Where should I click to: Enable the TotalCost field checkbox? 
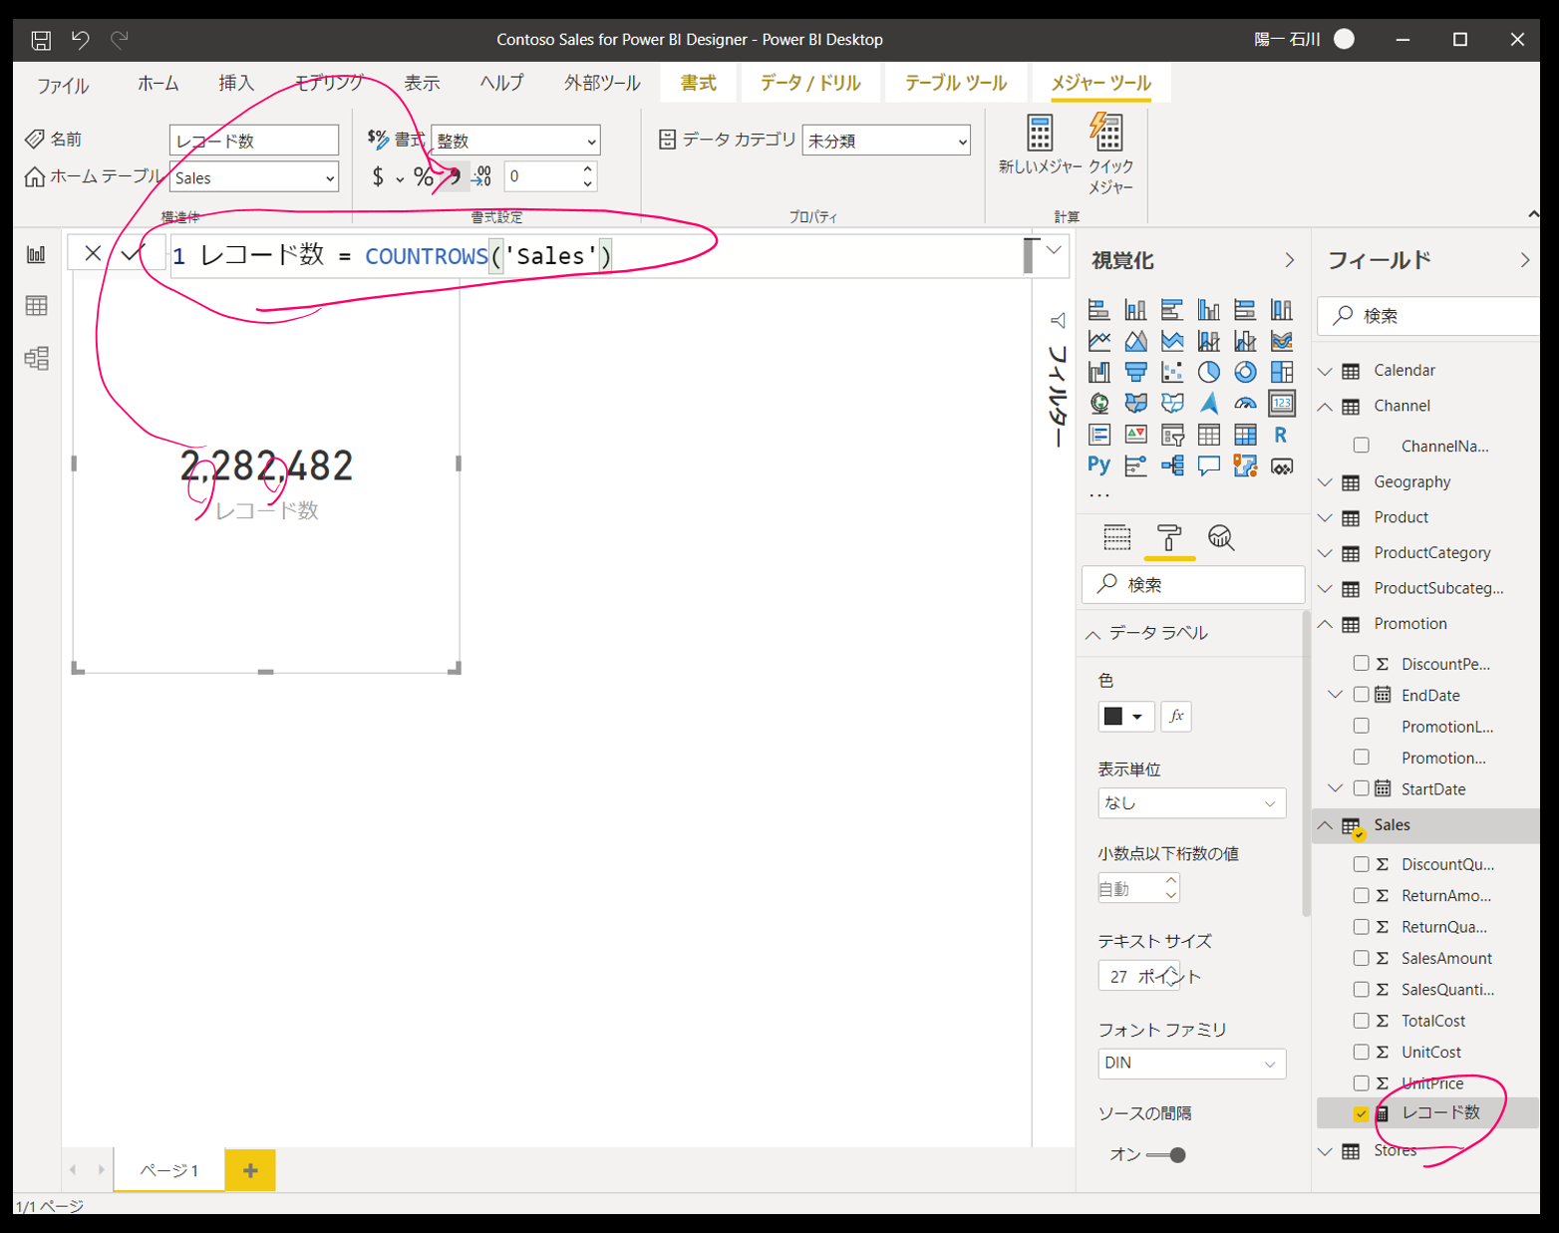(1361, 1021)
